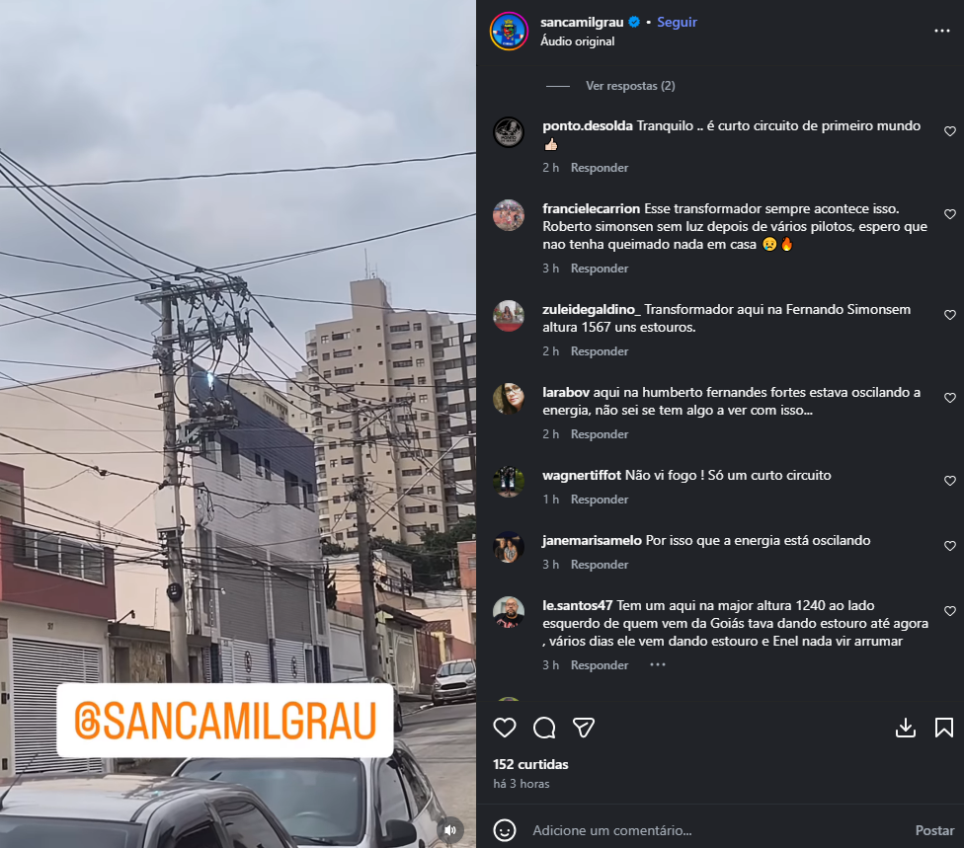Share post via paper plane icon
Image resolution: width=964 pixels, height=848 pixels.
click(584, 728)
